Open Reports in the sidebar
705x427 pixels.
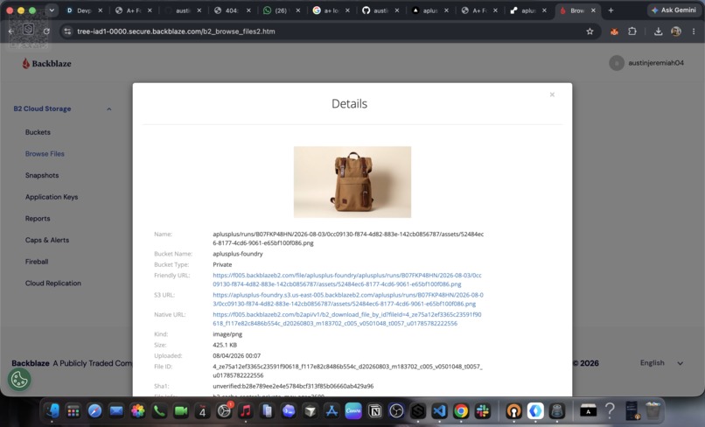(38, 219)
